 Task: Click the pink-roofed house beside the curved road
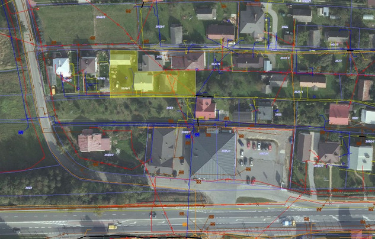coord(94,142)
